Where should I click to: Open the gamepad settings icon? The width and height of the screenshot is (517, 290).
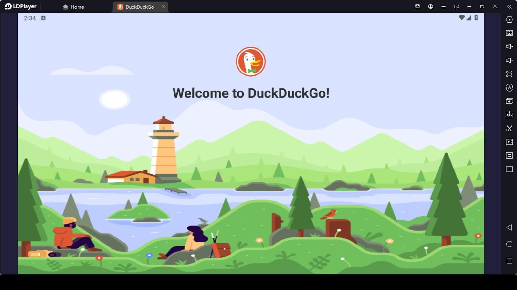[x=417, y=6]
